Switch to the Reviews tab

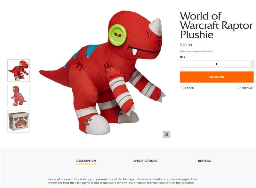(204, 161)
